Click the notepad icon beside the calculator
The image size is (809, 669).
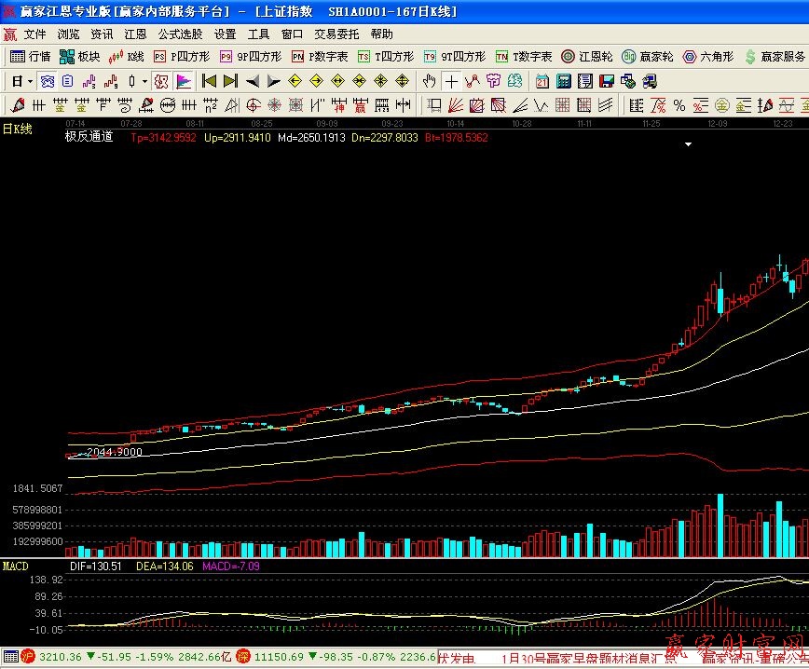point(584,81)
